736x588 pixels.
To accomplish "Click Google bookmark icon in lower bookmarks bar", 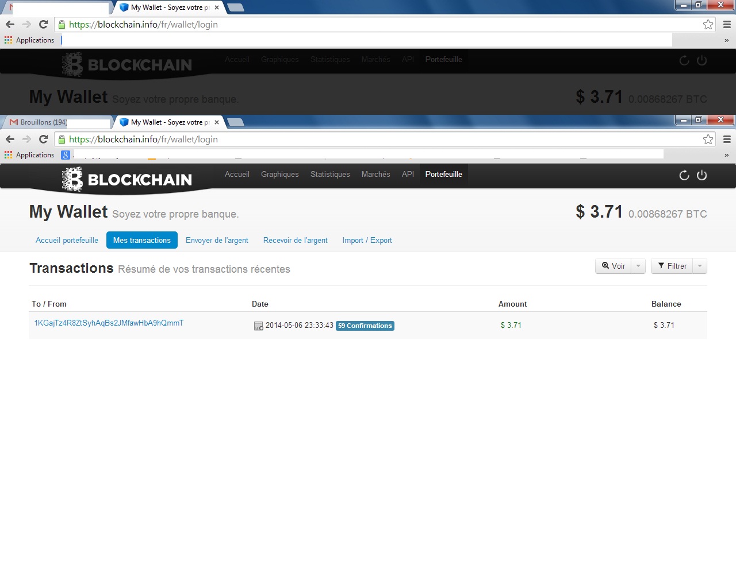I will (x=66, y=154).
